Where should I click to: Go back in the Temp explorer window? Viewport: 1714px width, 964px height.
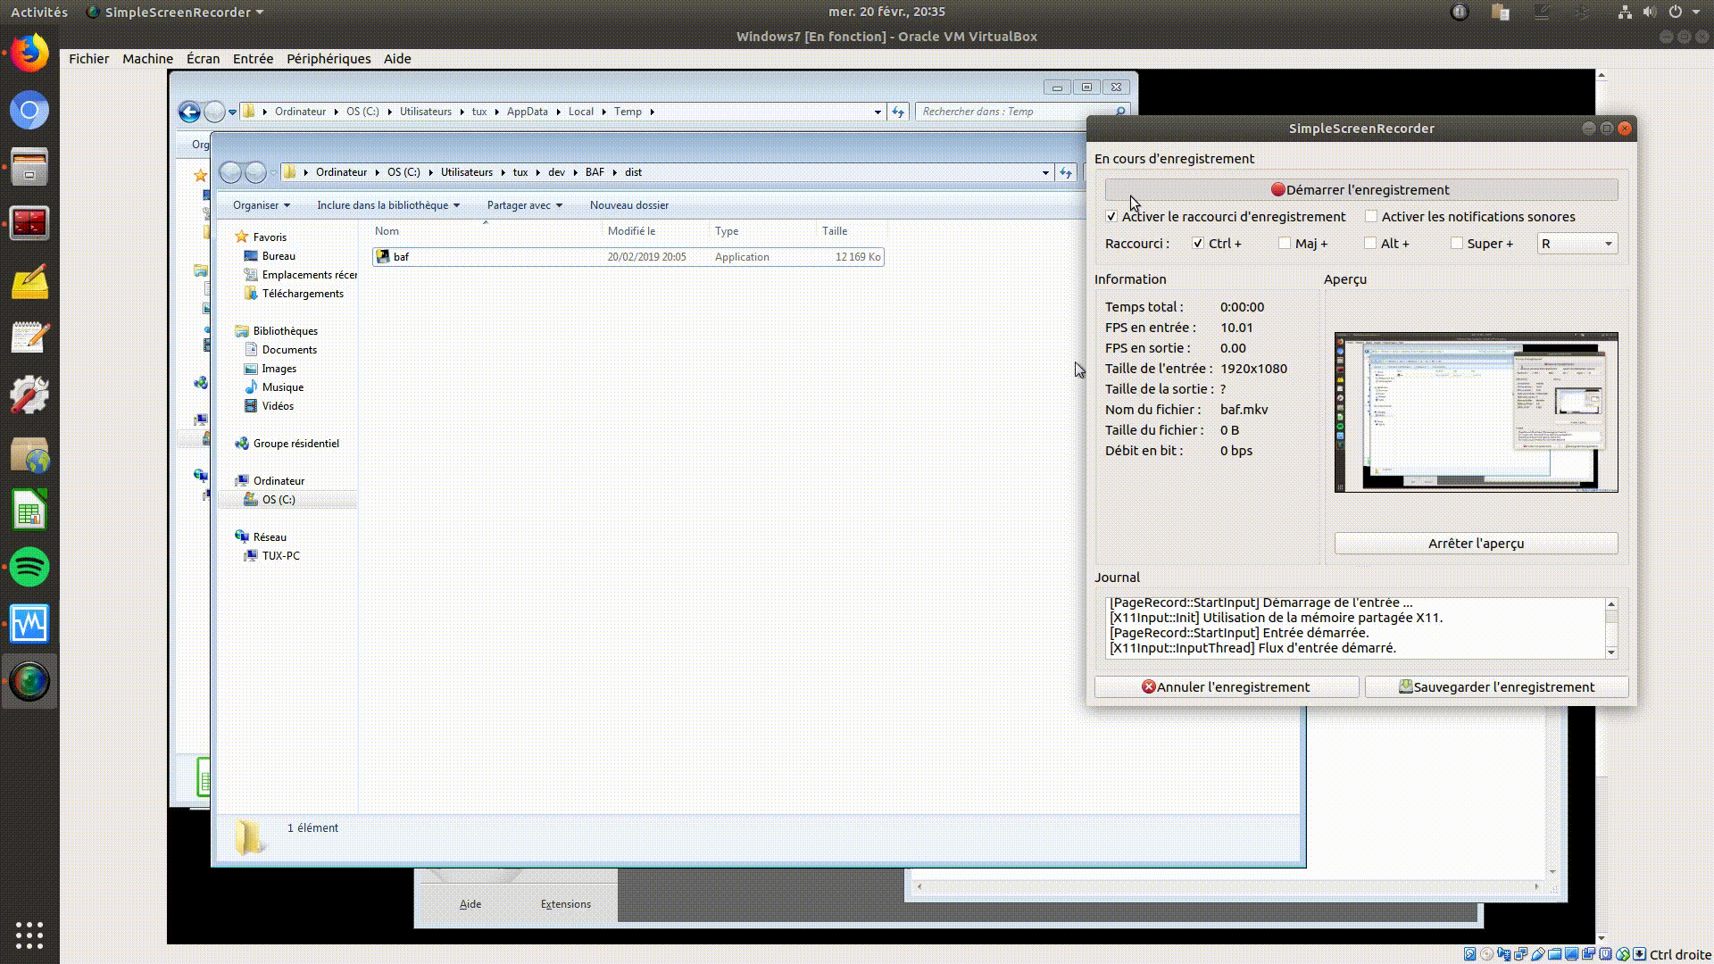pyautogui.click(x=189, y=112)
